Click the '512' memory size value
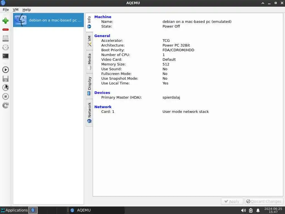 (x=166, y=64)
